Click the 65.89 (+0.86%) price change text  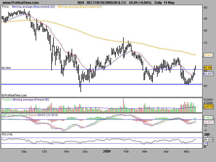tap(140, 3)
